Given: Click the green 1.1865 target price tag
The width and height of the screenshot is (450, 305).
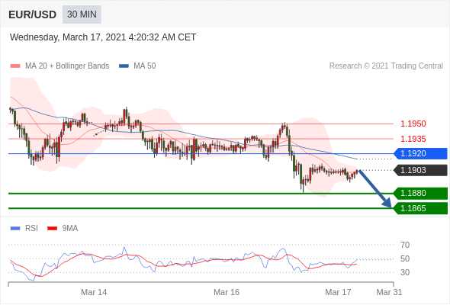Looking at the screenshot, I should [420, 208].
